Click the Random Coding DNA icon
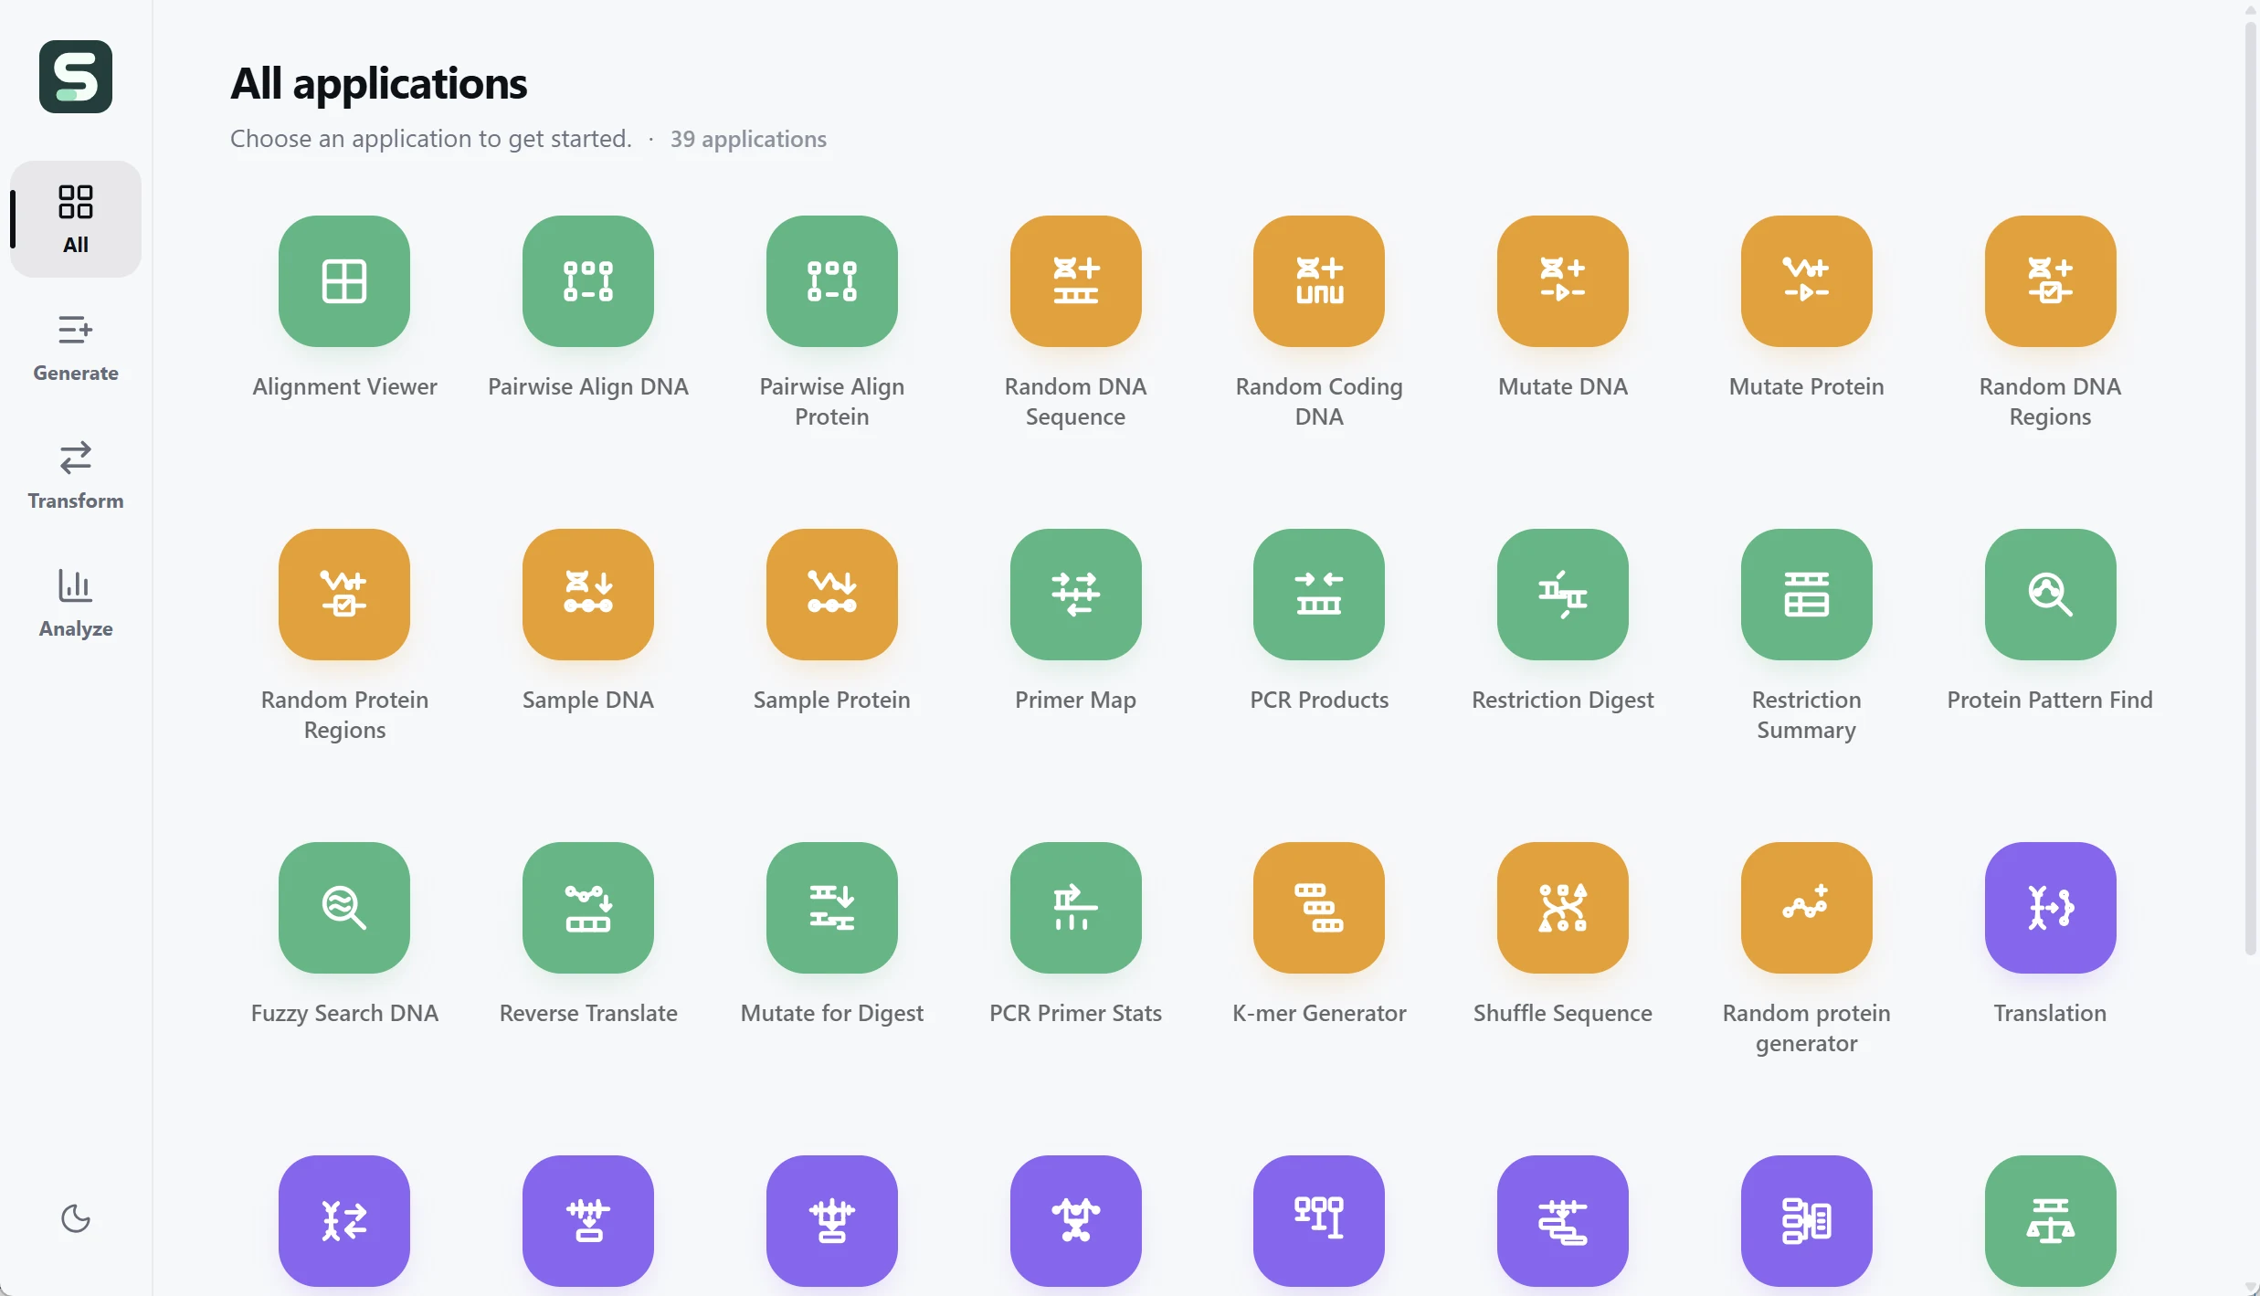This screenshot has width=2260, height=1296. point(1319,281)
